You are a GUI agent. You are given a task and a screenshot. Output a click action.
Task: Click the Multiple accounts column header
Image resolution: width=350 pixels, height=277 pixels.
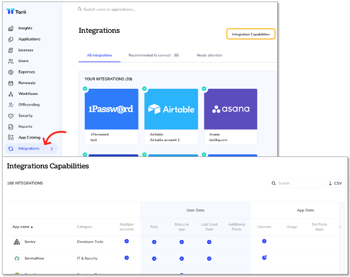tap(127, 227)
